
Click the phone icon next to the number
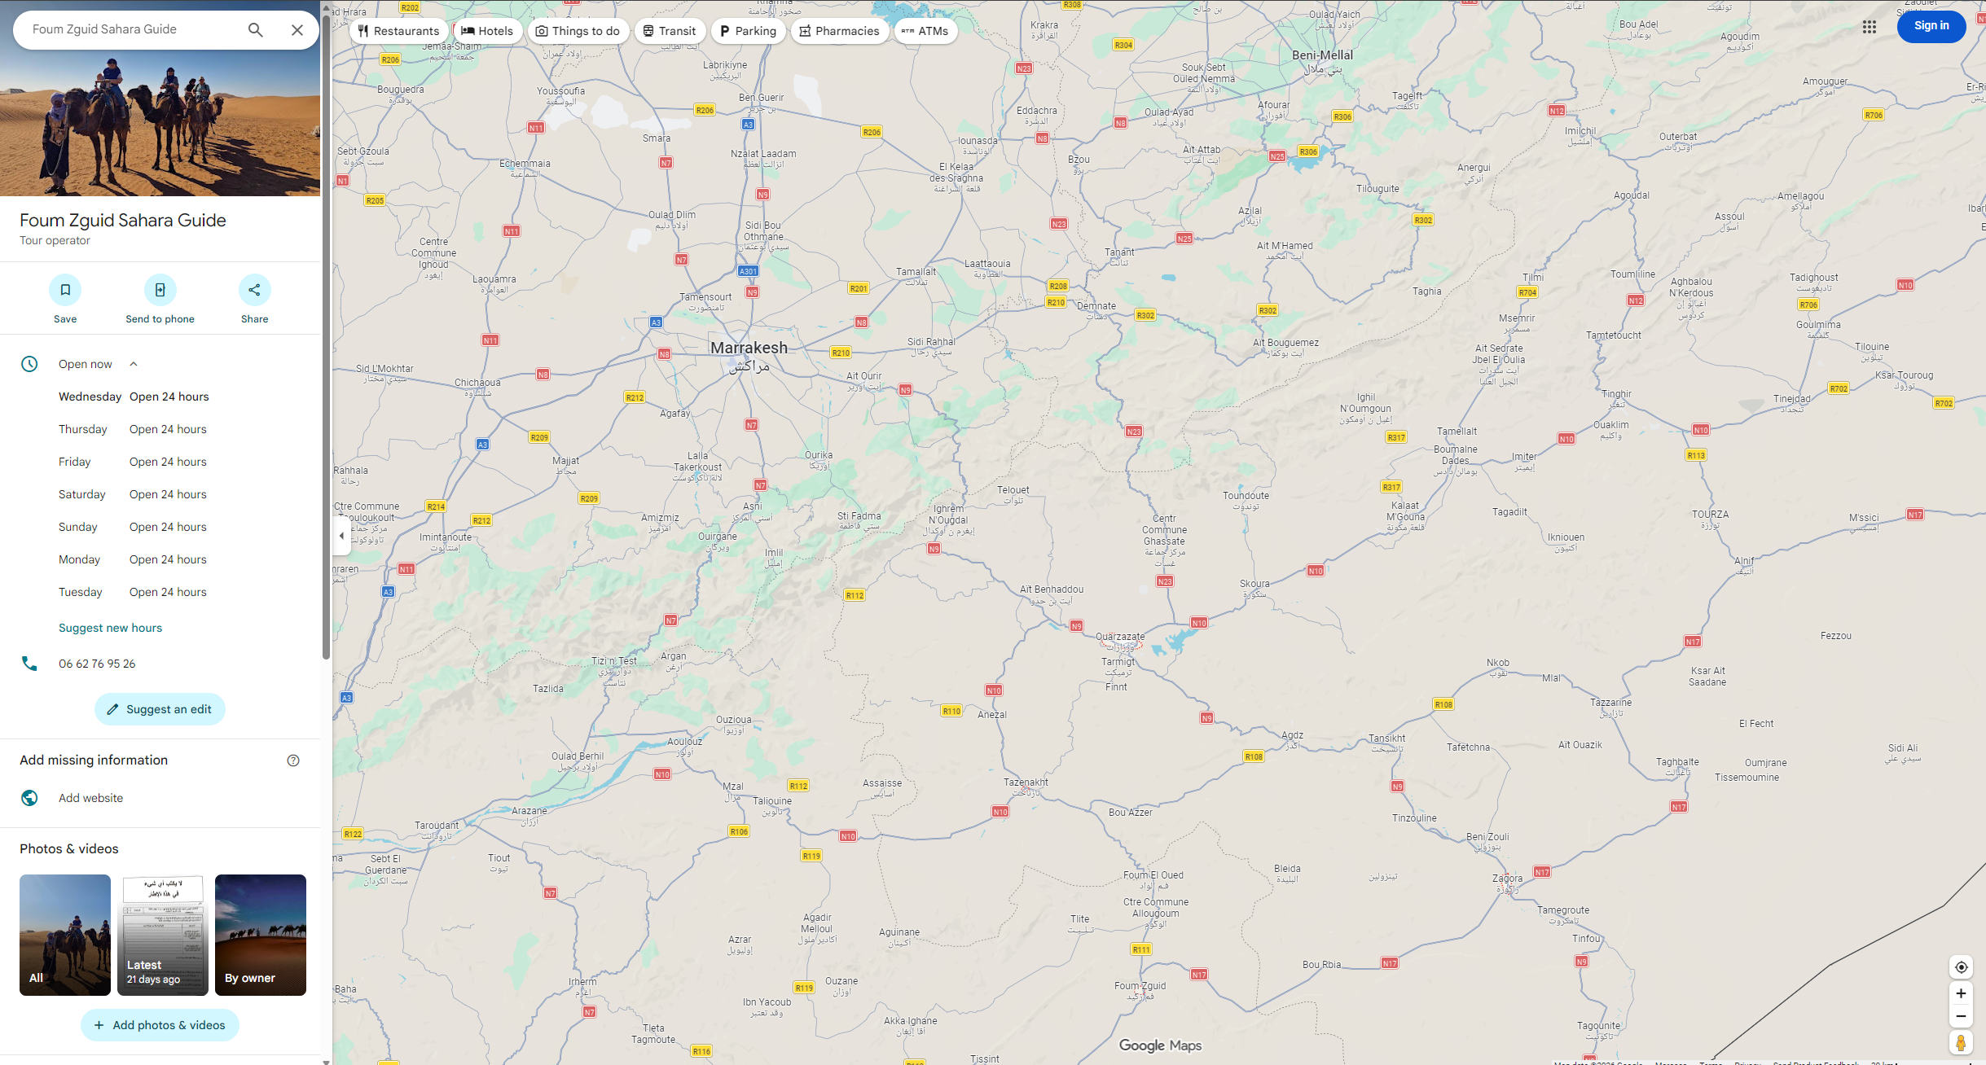pos(29,664)
